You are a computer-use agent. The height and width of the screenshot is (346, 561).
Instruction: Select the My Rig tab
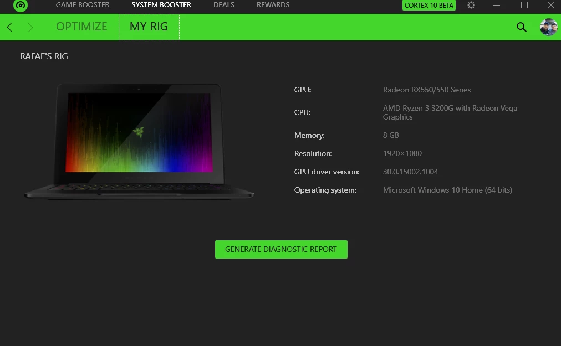[149, 27]
